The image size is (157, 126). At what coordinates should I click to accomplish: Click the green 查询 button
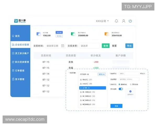tap(106, 46)
